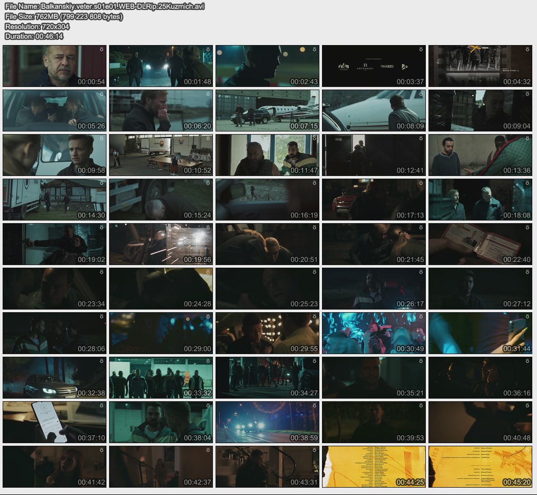This screenshot has width=537, height=495.
Task: Click the car interior thumbnail at 00:05:26
Action: [x=55, y=111]
